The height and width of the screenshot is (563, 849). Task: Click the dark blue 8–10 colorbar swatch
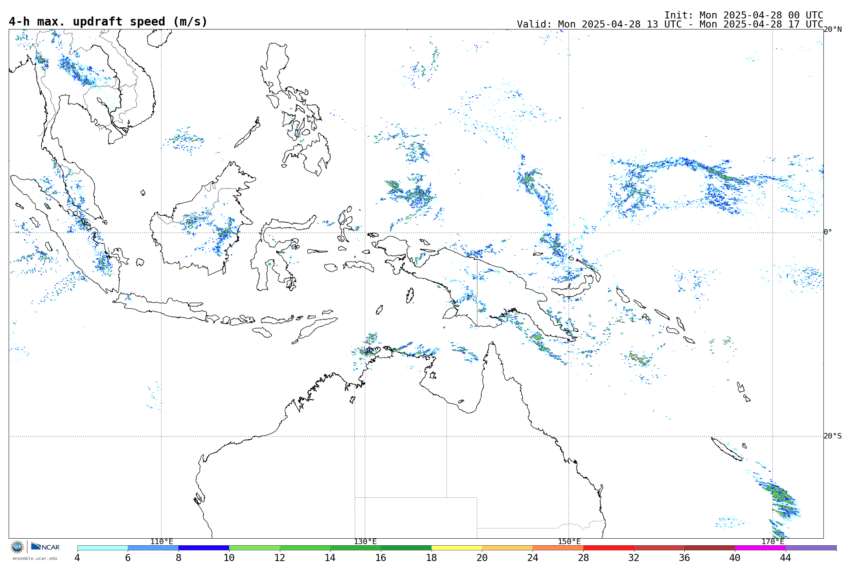click(x=204, y=548)
